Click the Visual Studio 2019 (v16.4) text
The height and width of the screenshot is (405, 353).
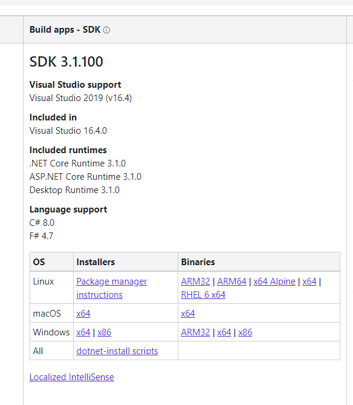click(80, 98)
